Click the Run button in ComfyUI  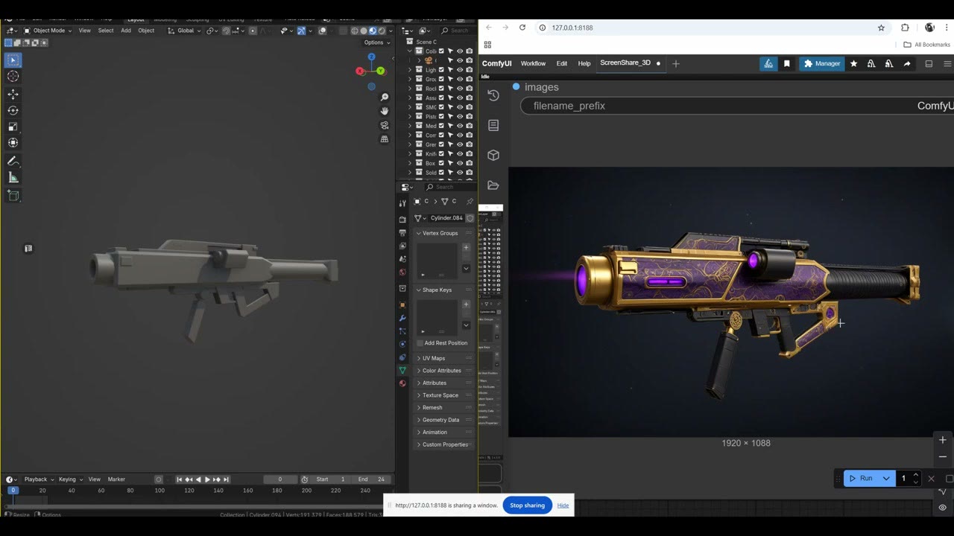(x=862, y=479)
